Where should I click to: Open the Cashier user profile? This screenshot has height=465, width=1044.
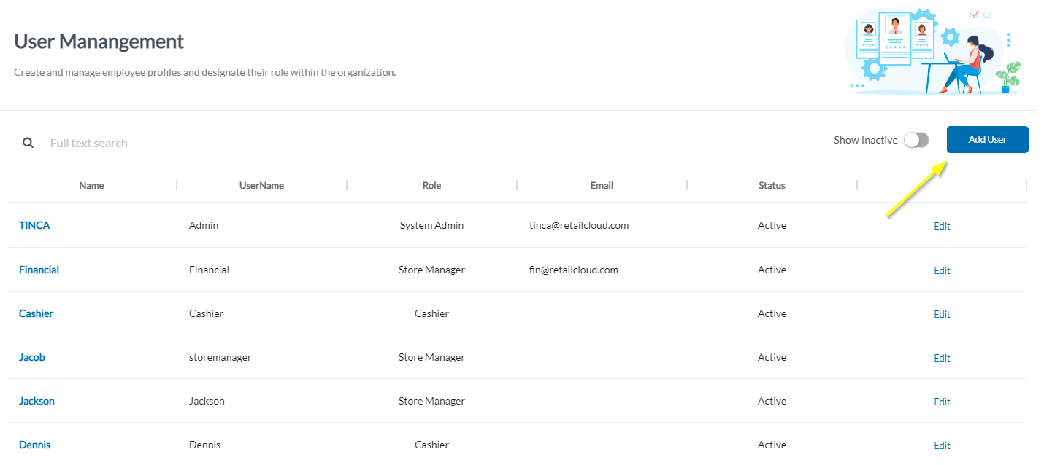(x=36, y=313)
